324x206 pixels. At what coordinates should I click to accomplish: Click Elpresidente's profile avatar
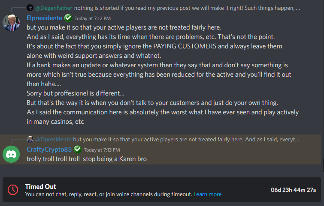pyautogui.click(x=12, y=22)
